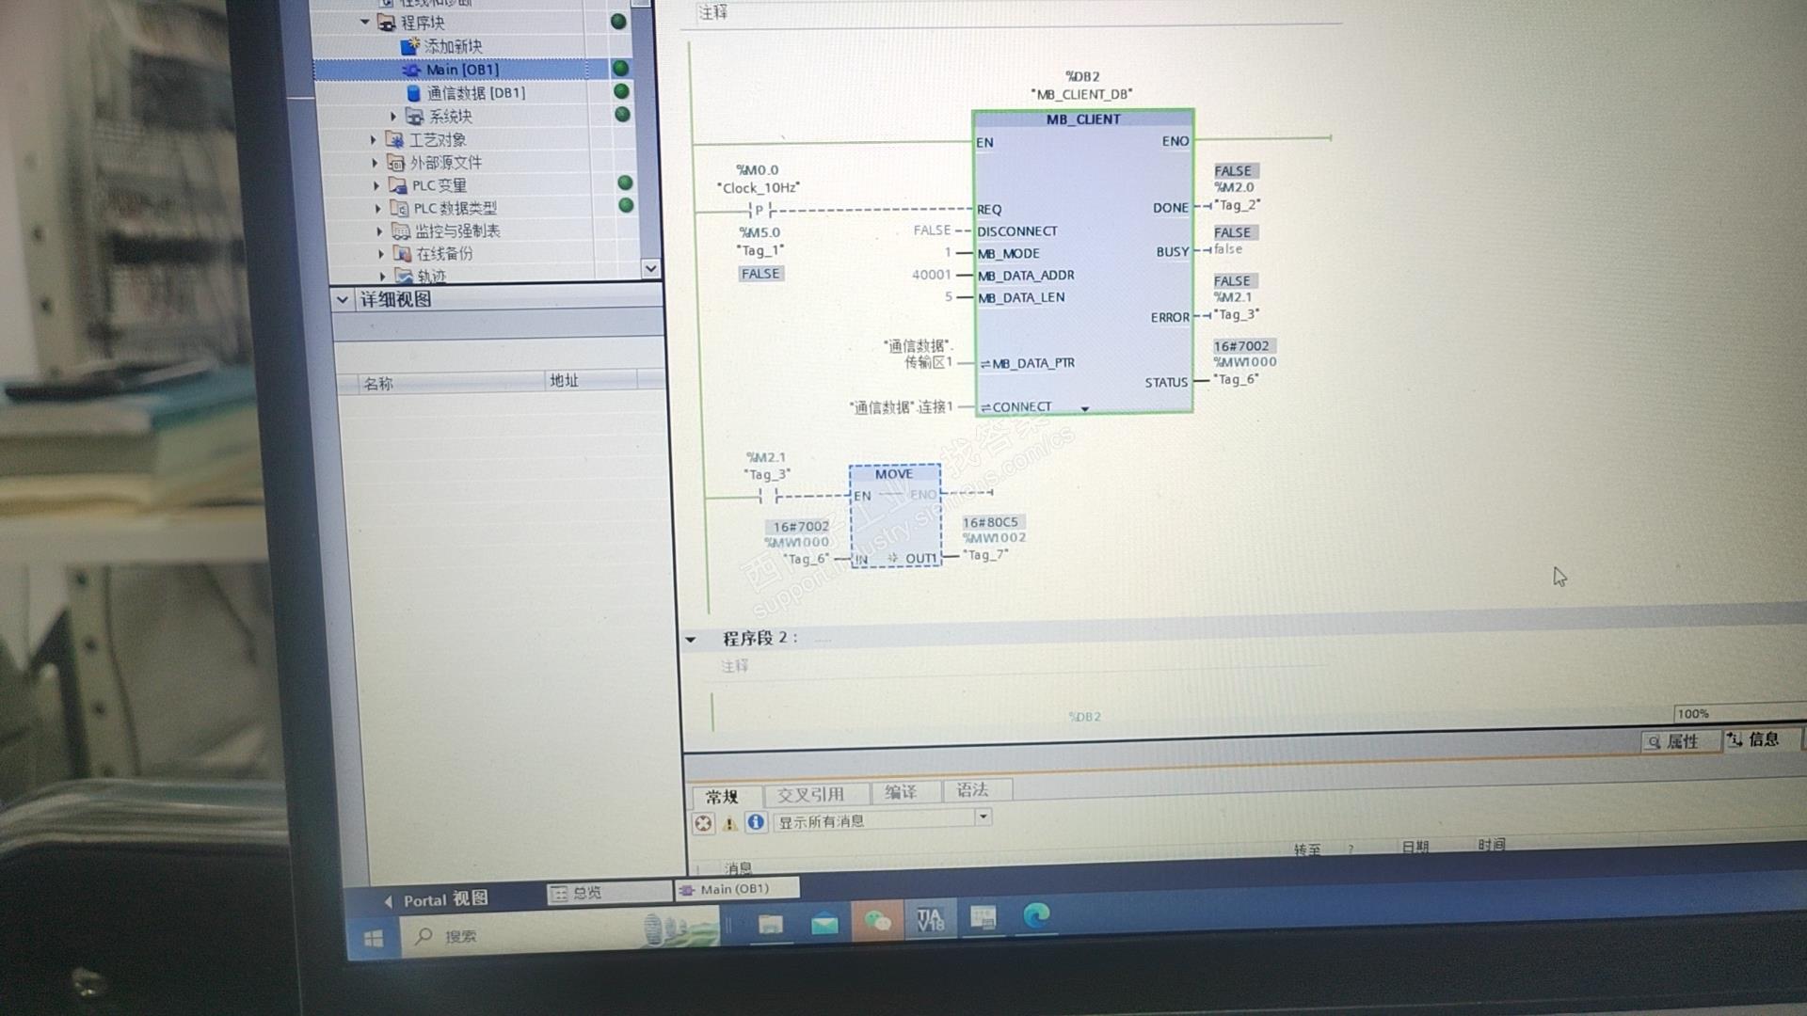
Task: Switch to the 编译 tab
Action: [901, 793]
